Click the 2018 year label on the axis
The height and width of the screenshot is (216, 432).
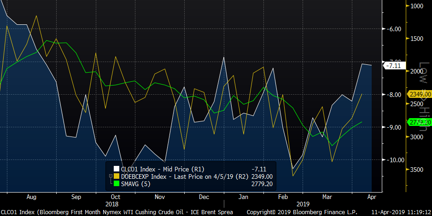click(x=112, y=203)
